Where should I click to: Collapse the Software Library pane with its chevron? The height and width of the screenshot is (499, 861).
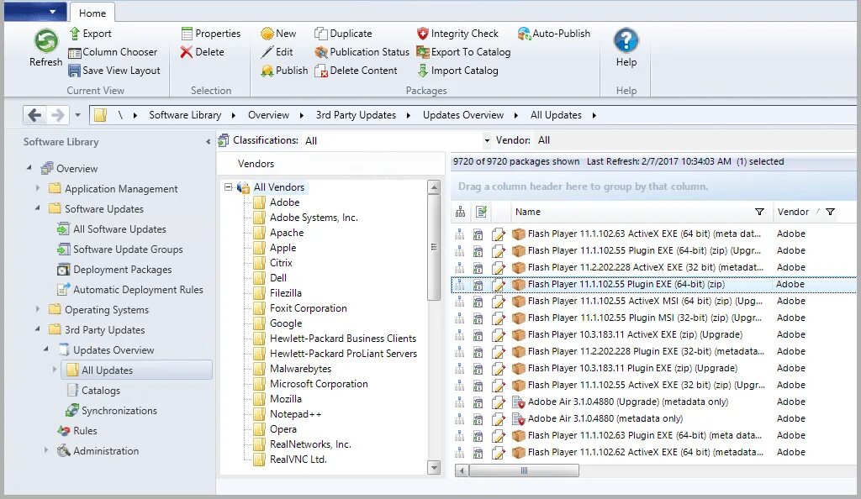(209, 142)
